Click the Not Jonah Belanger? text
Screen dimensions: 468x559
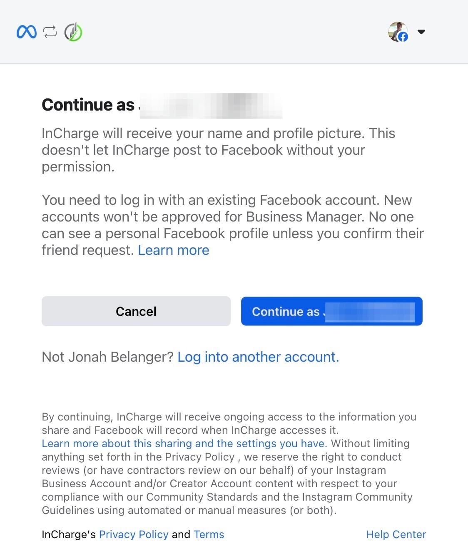coord(107,357)
